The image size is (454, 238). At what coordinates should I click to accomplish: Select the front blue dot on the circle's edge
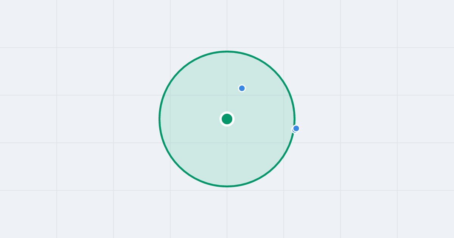point(296,128)
